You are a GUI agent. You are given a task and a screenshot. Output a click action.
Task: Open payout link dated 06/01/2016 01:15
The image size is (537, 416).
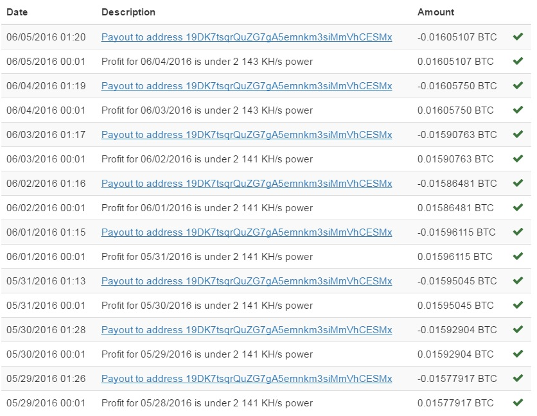pos(247,232)
